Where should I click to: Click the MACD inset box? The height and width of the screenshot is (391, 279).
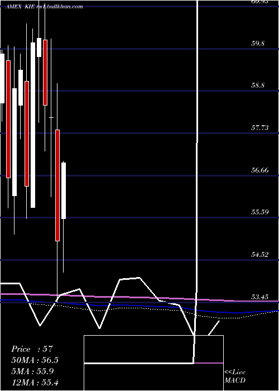[153, 363]
